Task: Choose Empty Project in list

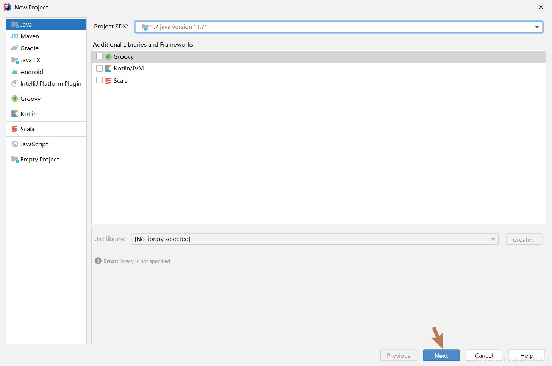Action: click(46, 159)
